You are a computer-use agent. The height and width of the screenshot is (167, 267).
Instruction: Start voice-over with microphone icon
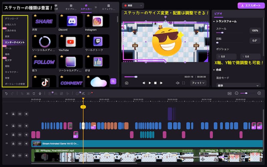click(x=40, y=94)
